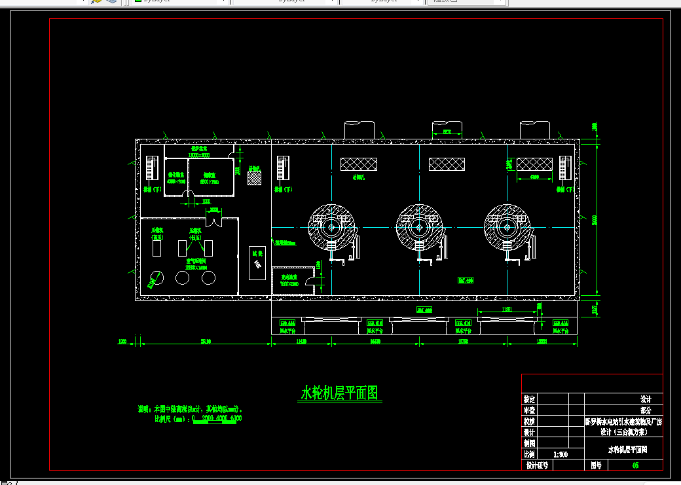Select the double door symbol of the compressor room

213,221
